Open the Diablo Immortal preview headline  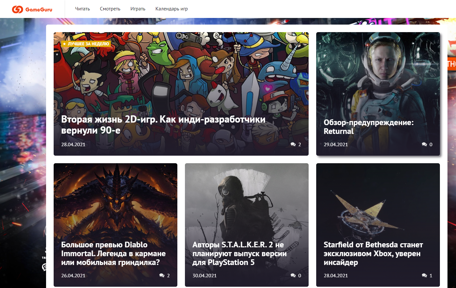113,254
